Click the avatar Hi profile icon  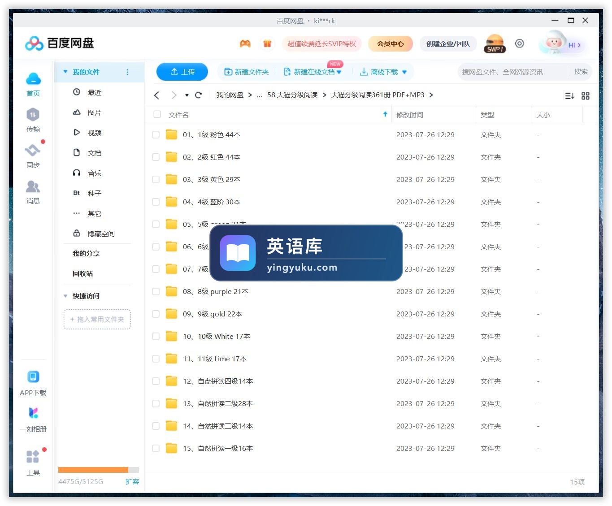(x=562, y=43)
